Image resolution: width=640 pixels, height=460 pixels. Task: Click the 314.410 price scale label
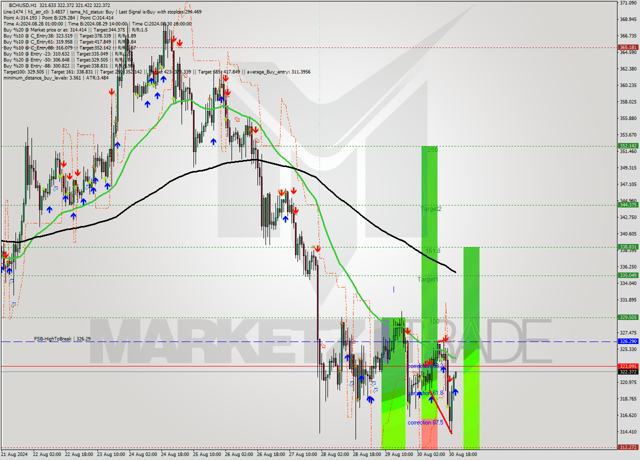627,431
